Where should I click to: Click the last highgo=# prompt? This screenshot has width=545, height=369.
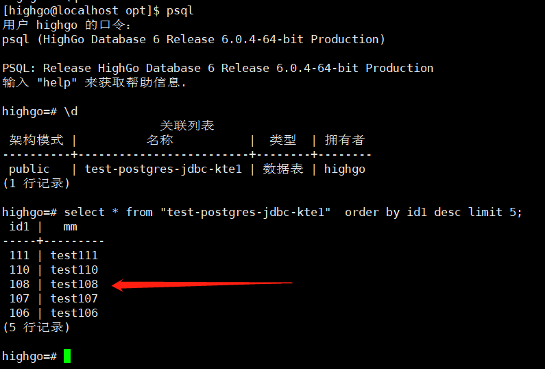click(29, 356)
